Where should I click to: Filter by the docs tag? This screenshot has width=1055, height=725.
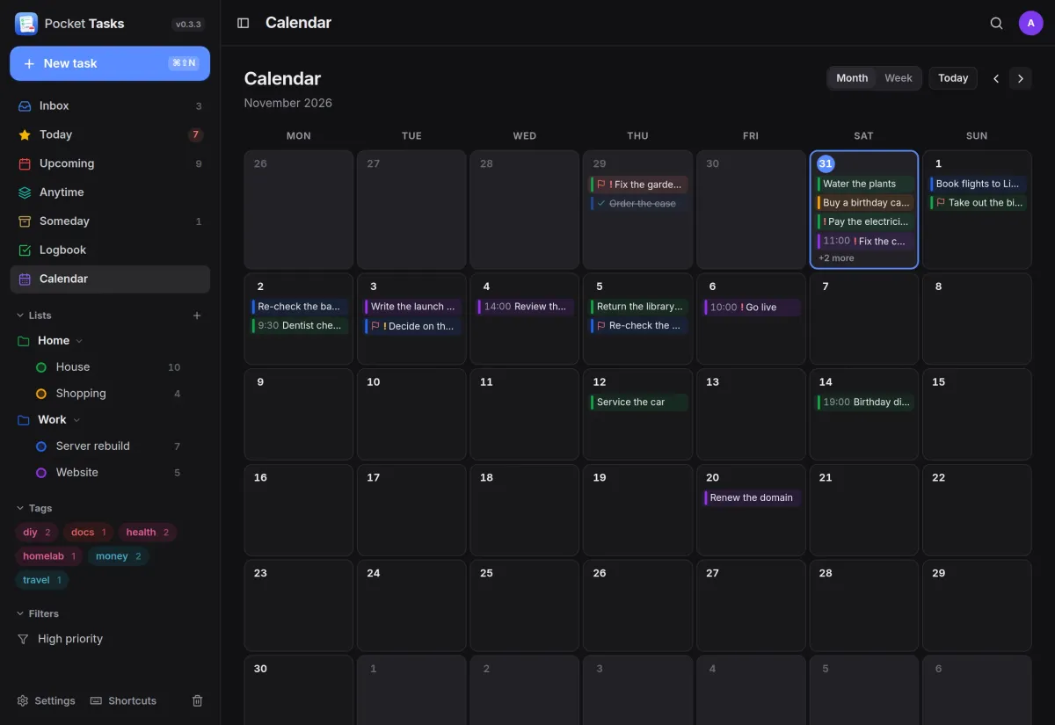tap(89, 533)
